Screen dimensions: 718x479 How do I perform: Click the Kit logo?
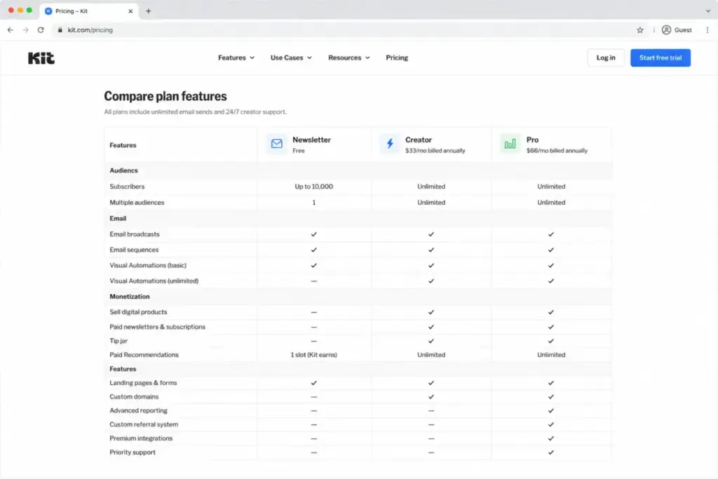(x=41, y=58)
